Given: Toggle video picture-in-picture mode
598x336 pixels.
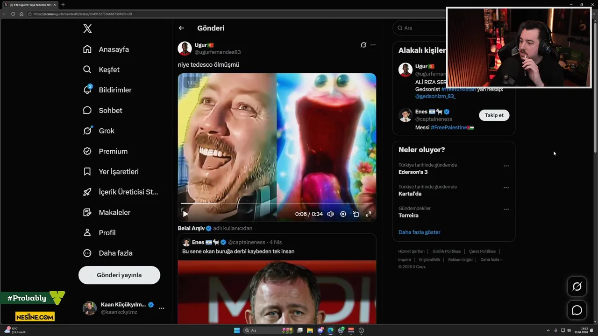Looking at the screenshot, I should [x=356, y=214].
